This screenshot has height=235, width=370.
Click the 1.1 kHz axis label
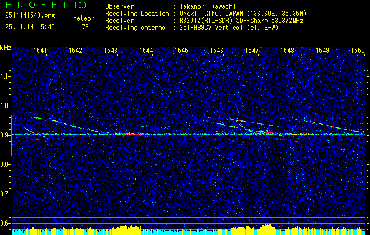[4, 76]
